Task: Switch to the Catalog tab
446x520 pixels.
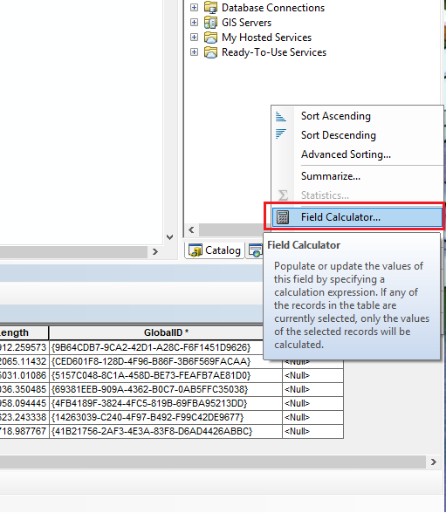Action: 215,250
